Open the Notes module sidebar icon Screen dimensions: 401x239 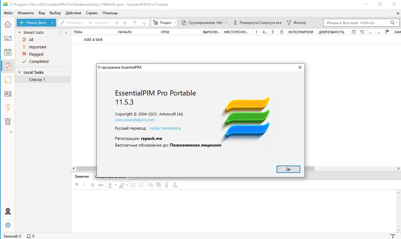[x=8, y=80]
